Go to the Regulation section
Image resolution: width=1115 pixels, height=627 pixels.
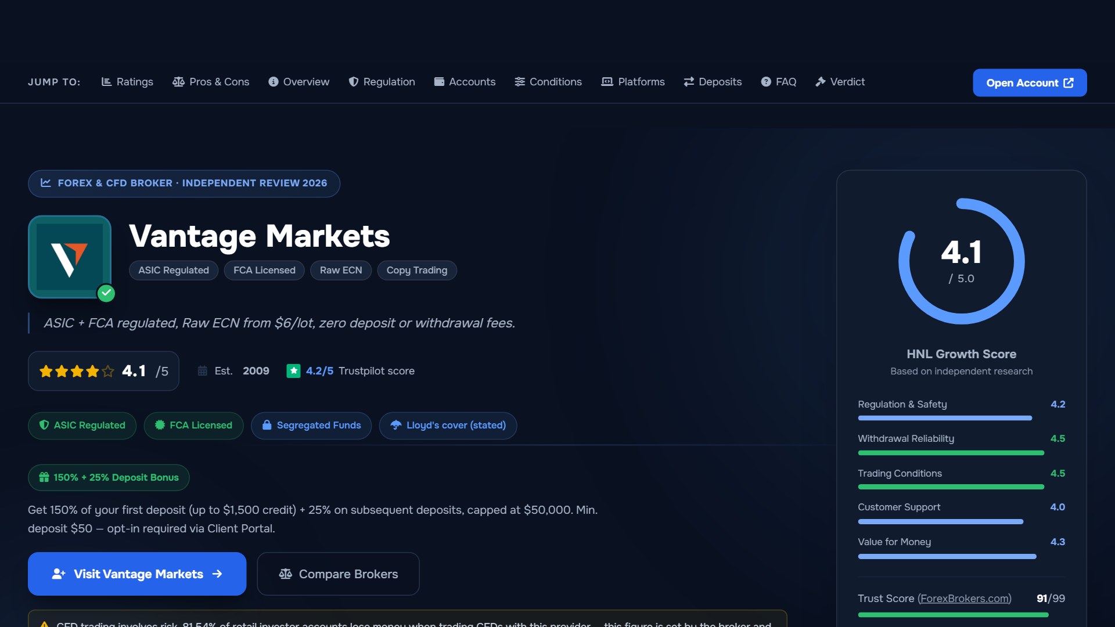[382, 82]
